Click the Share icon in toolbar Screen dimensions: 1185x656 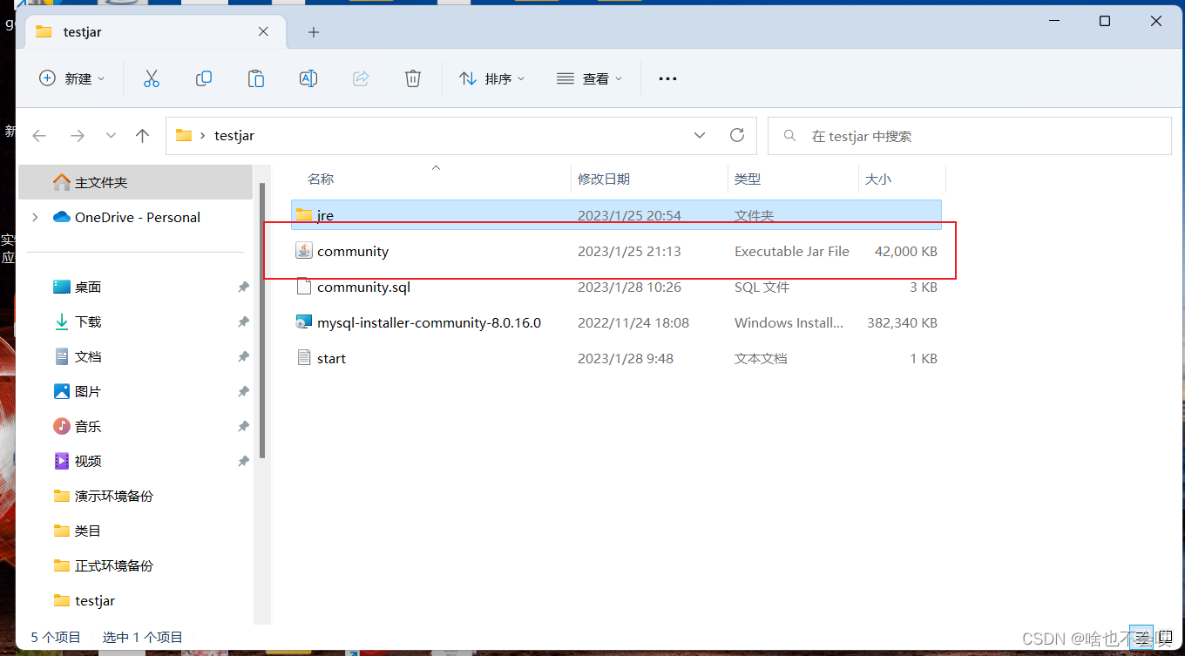[x=361, y=78]
